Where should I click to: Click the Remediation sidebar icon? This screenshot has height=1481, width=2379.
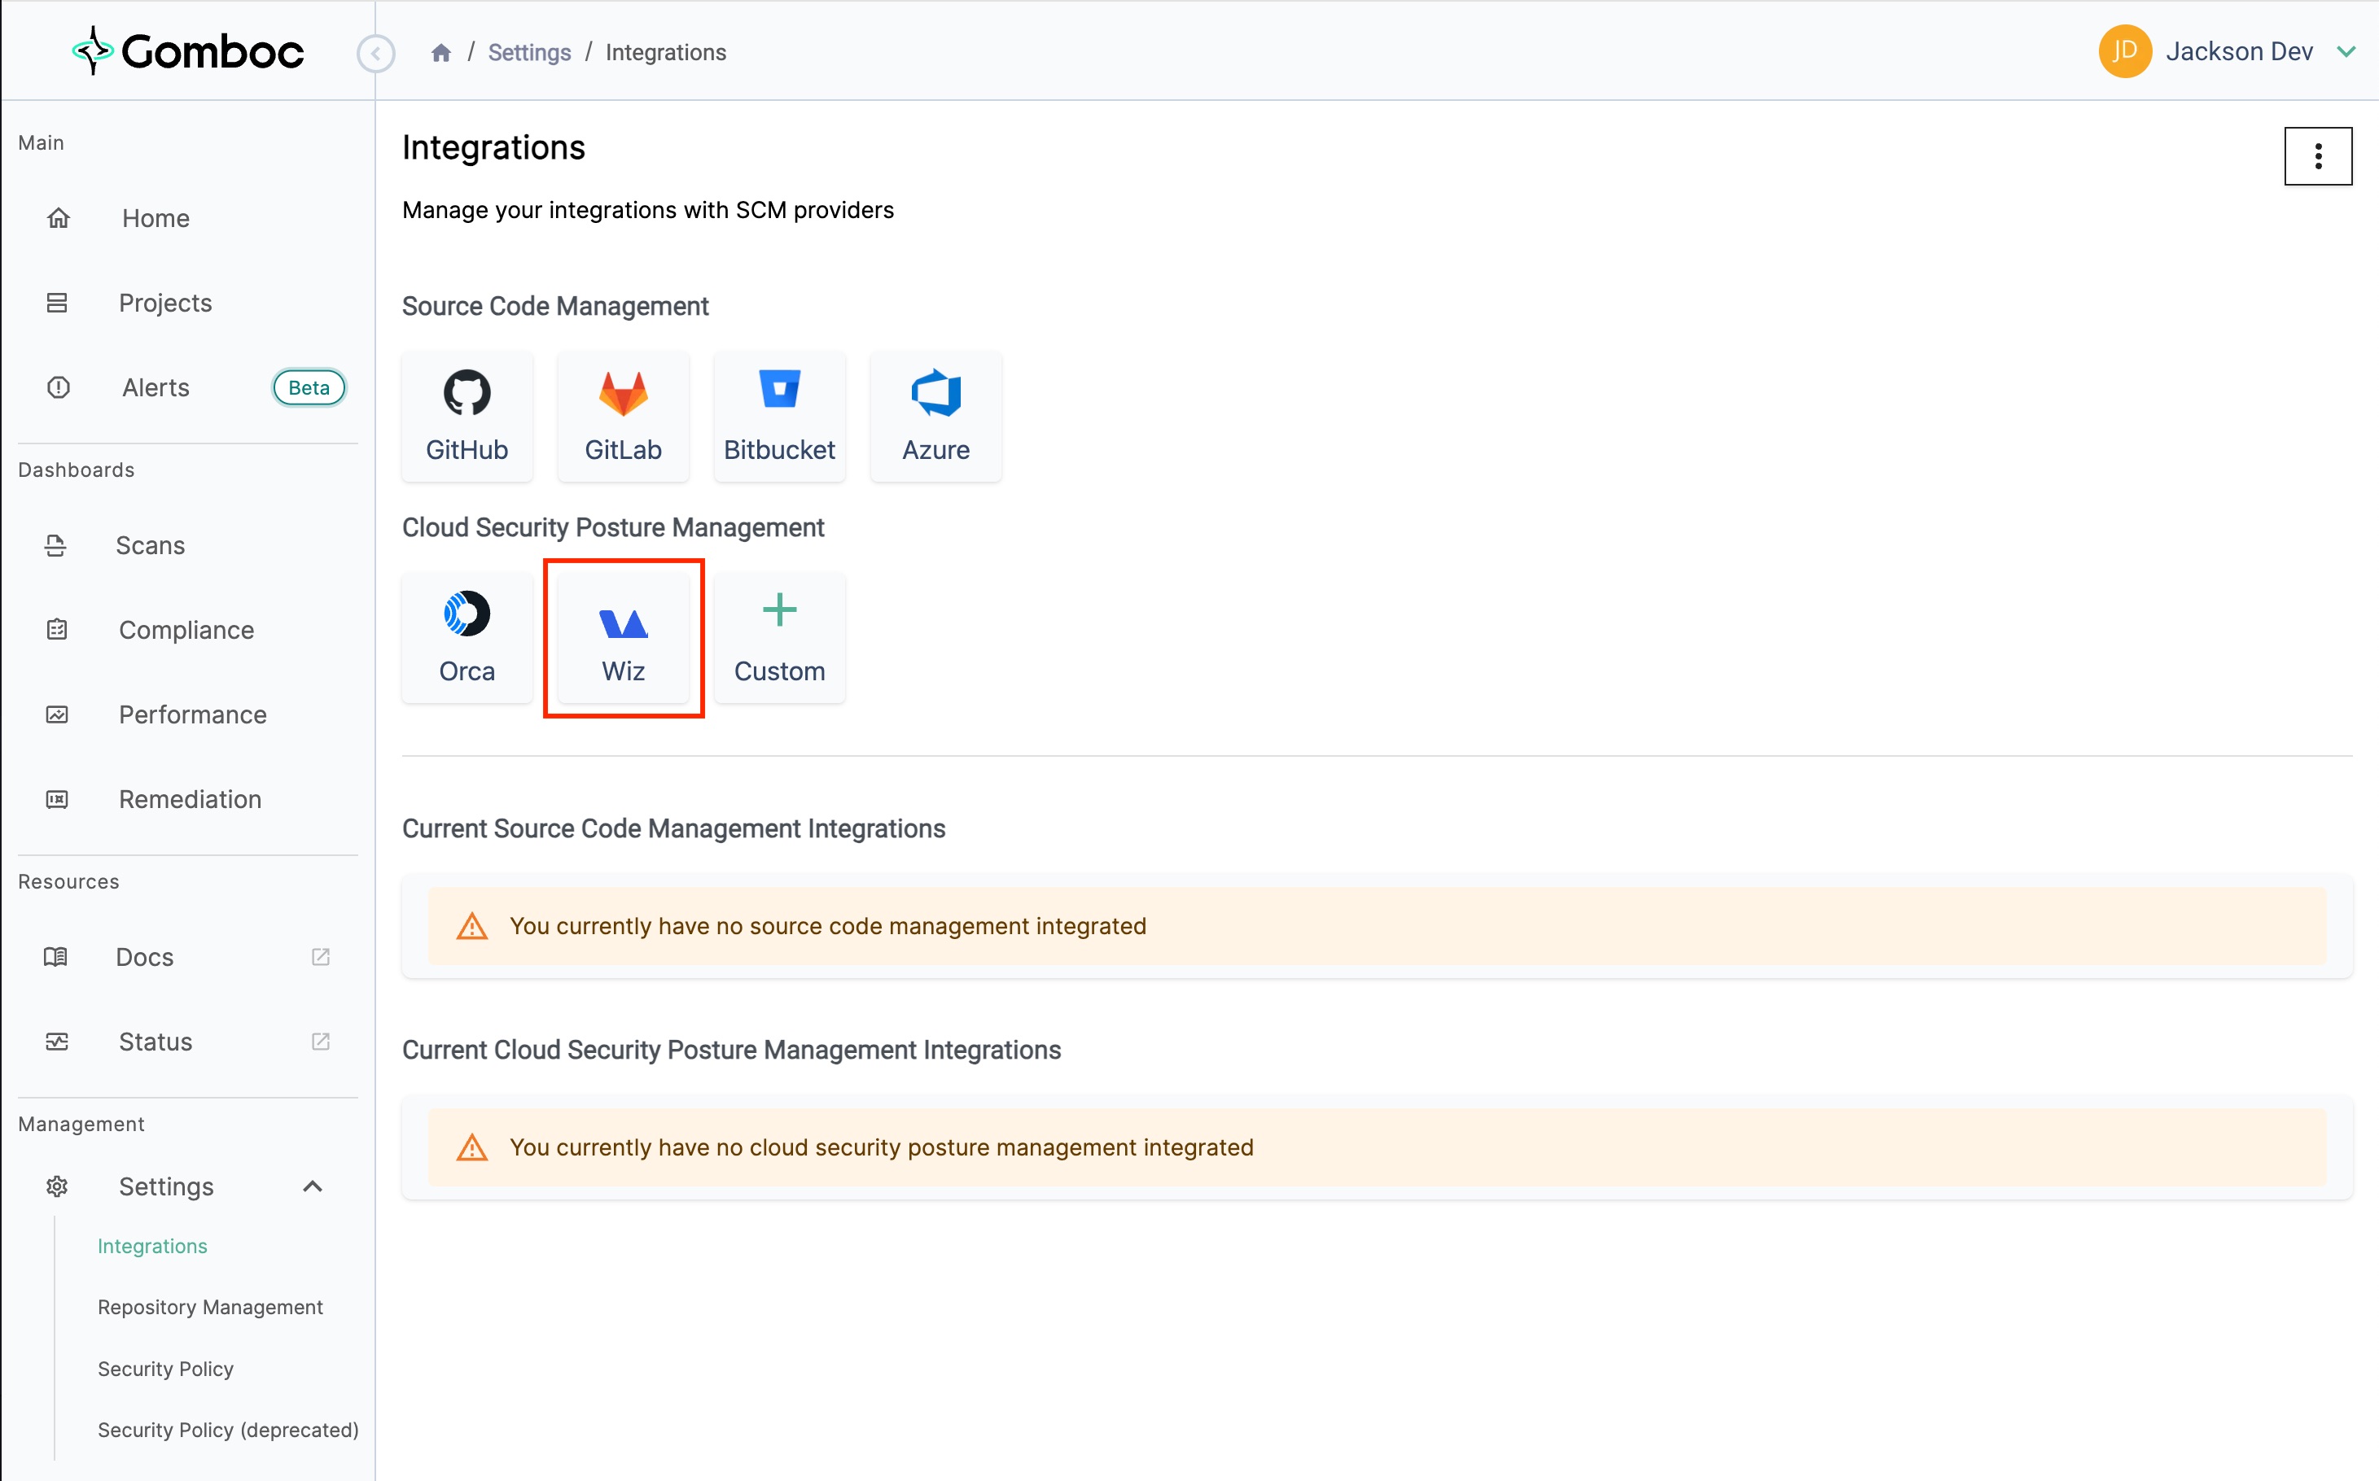tap(57, 798)
